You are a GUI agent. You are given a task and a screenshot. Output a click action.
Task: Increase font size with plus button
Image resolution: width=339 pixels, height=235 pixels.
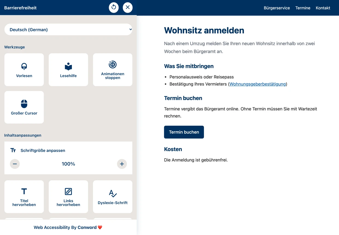122,164
